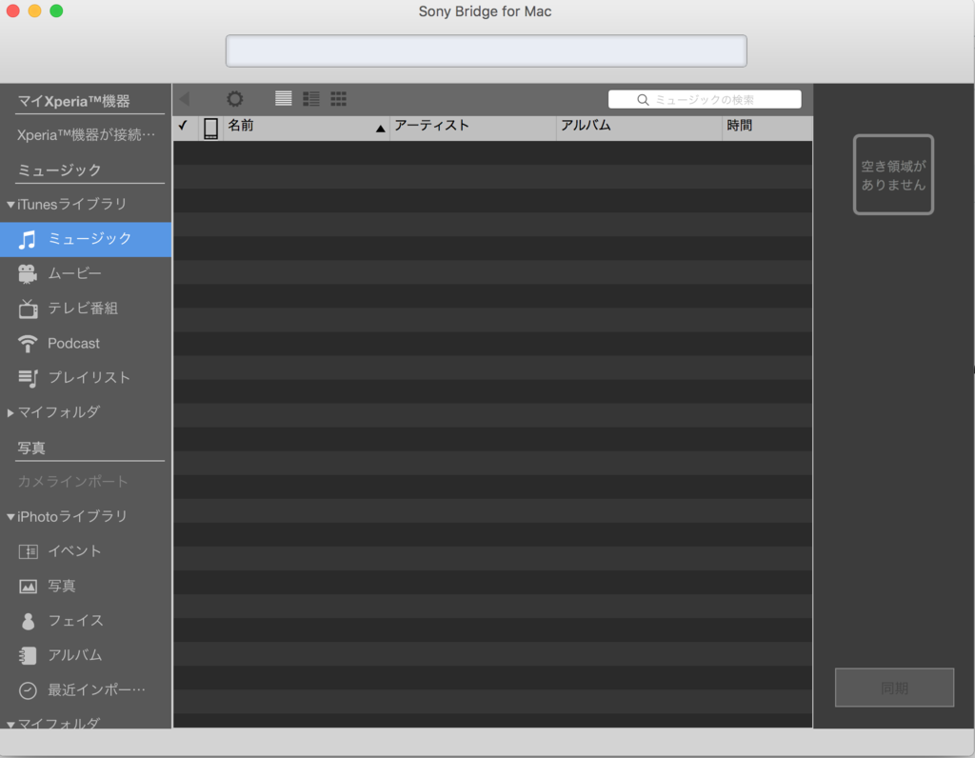Image resolution: width=975 pixels, height=758 pixels.
Task: Open the フェイス iPhoto item
Action: click(x=86, y=621)
